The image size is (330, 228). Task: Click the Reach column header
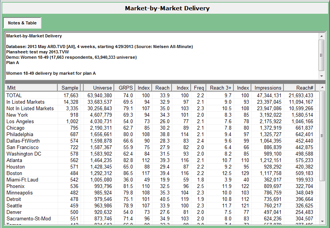pos(162,88)
